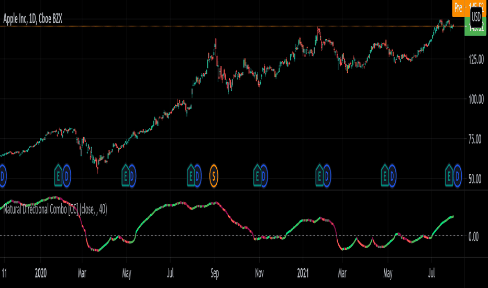Click the 75.00 price axis label
This screenshot has height=288, width=488.
pos(476,139)
